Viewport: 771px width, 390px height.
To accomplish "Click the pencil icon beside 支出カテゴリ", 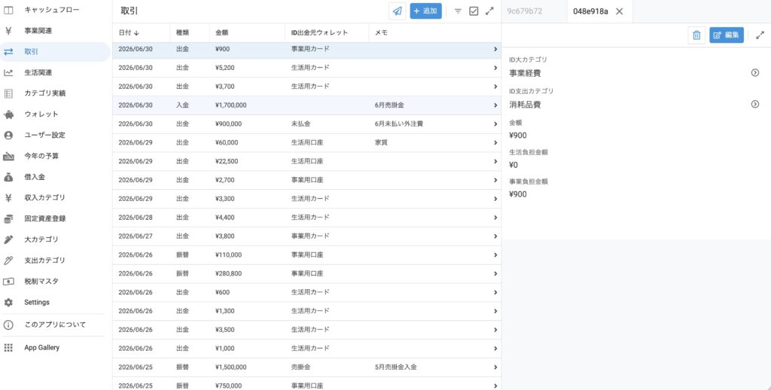I will pyautogui.click(x=8, y=261).
